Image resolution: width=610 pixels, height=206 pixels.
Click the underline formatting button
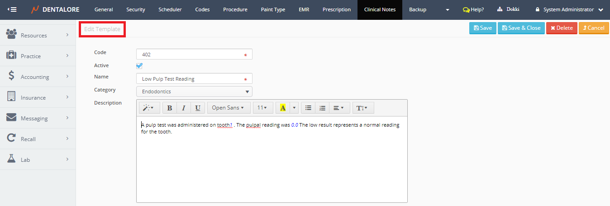tap(198, 108)
